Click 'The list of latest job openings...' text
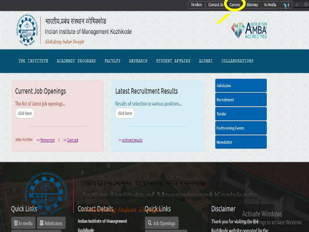 pos(40,104)
